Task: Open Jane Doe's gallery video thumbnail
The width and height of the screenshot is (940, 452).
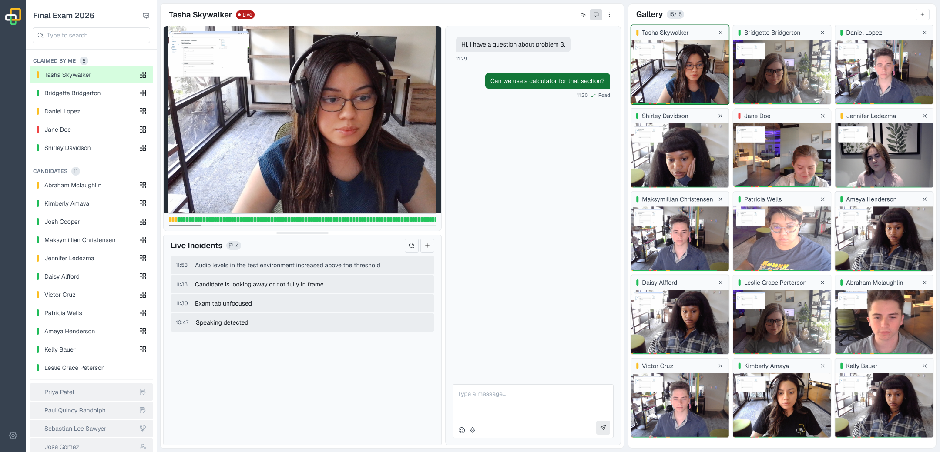Action: (x=782, y=155)
